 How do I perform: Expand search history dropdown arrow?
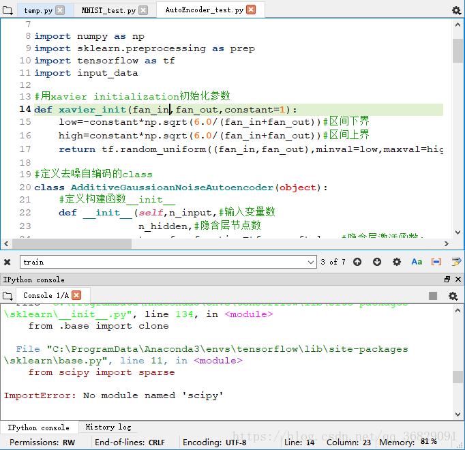click(312, 262)
